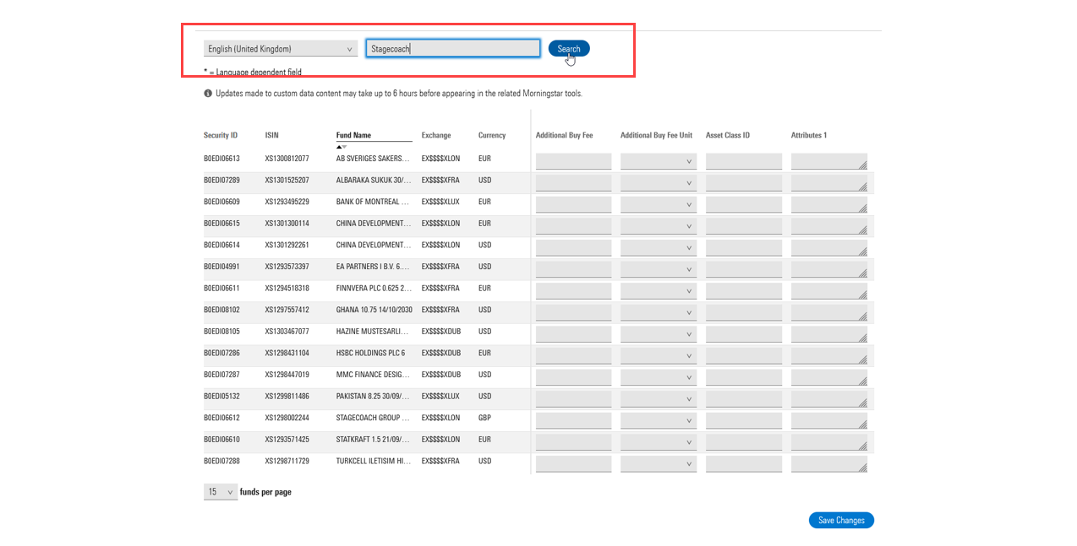Image resolution: width=1077 pixels, height=546 pixels.
Task: Open the English (United Kingdom) language dropdown
Action: click(x=280, y=49)
